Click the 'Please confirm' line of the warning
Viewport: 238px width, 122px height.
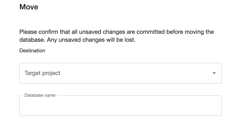pyautogui.click(x=117, y=32)
